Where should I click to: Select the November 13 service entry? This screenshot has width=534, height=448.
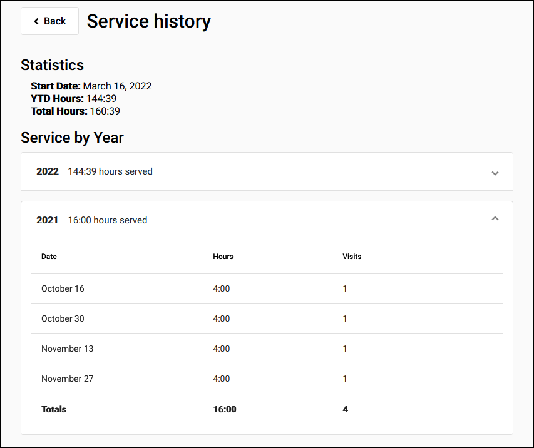click(x=67, y=349)
